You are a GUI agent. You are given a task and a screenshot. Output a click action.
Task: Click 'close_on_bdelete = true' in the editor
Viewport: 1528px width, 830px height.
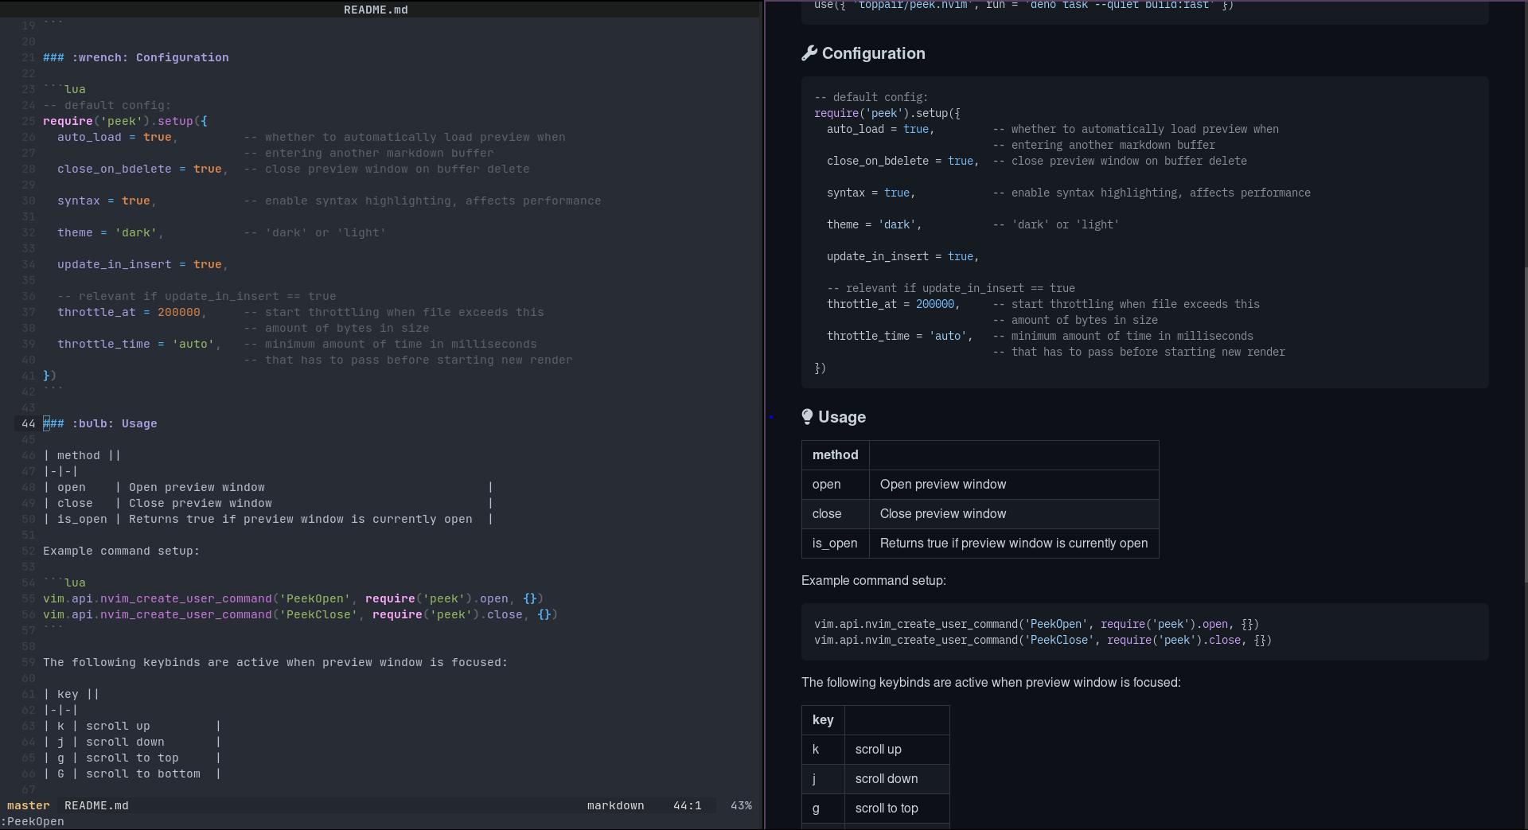click(x=139, y=169)
